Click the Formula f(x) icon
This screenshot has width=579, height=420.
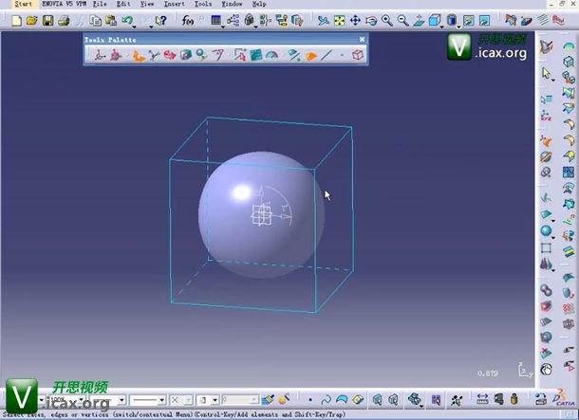coord(190,20)
